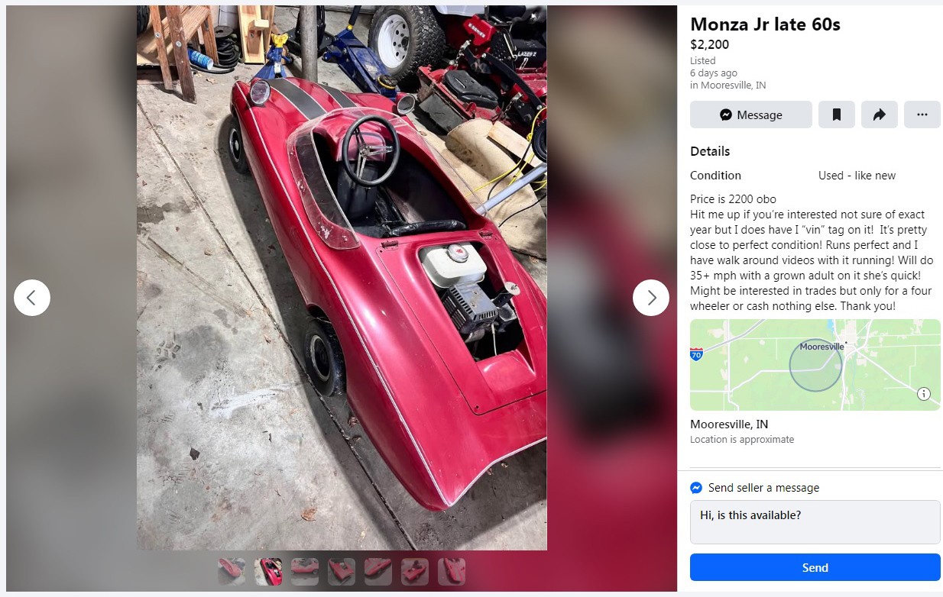Save listing with the bookmark icon
Screen dimensions: 943x597
(x=837, y=115)
